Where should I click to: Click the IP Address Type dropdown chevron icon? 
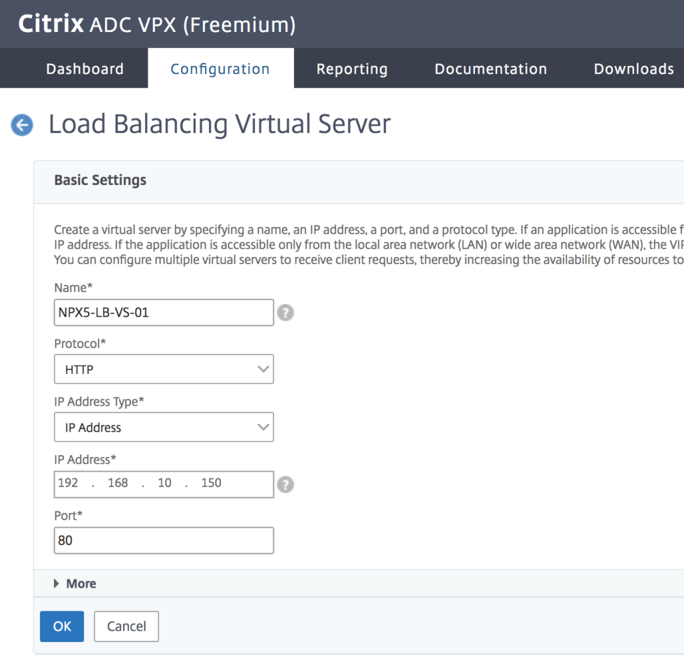click(264, 427)
